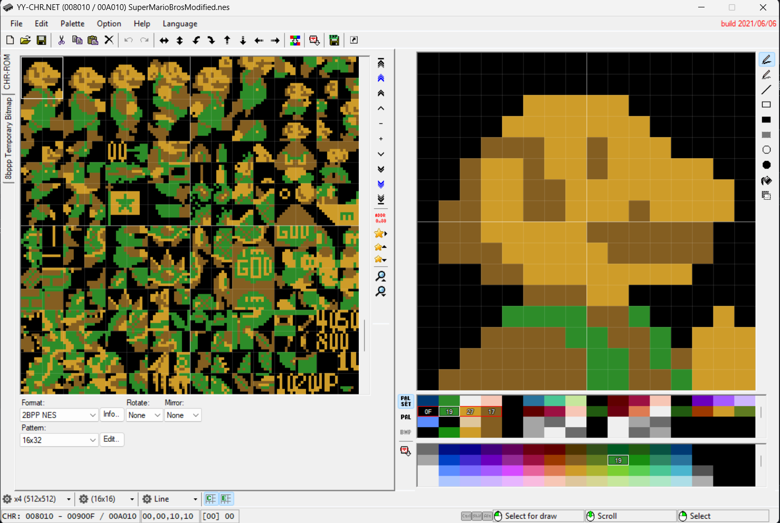The image size is (780, 523).
Task: Mirror the tile horizontally with the double-arrow icon
Action: pos(164,40)
